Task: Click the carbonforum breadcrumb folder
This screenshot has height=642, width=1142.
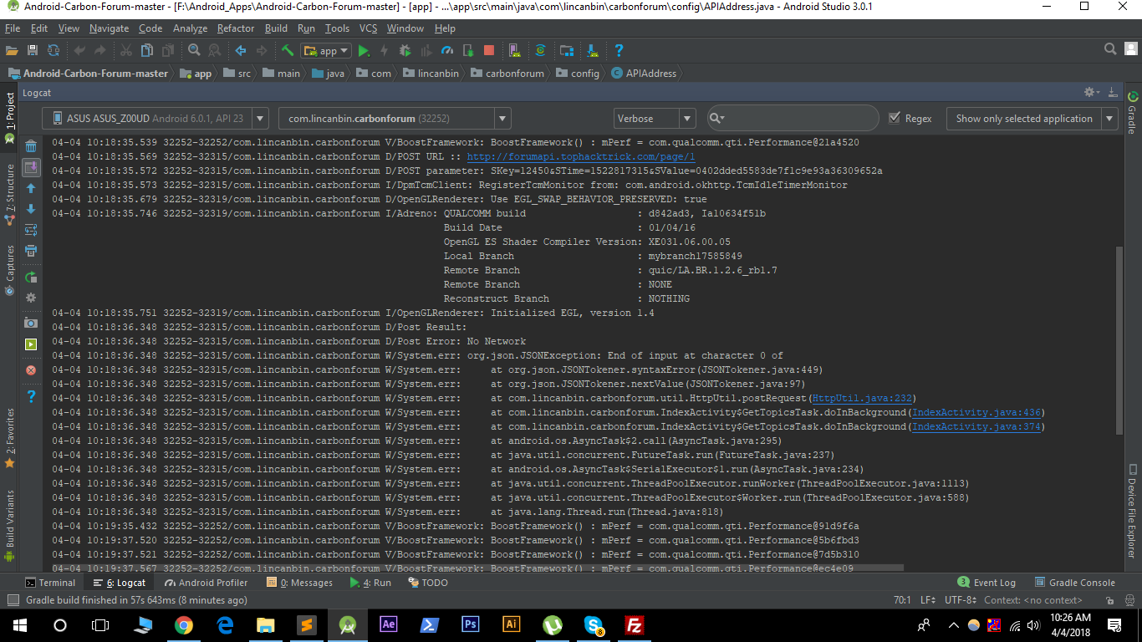Action: point(507,74)
